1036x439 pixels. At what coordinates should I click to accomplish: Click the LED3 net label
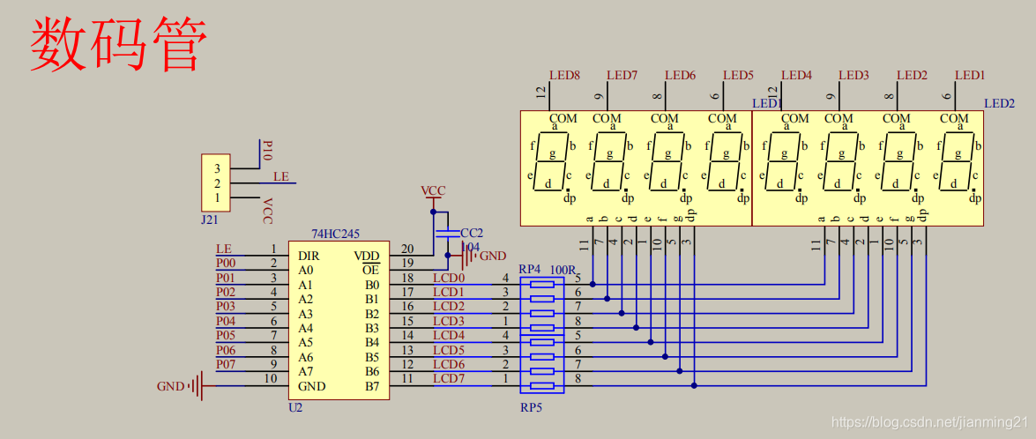tap(854, 75)
